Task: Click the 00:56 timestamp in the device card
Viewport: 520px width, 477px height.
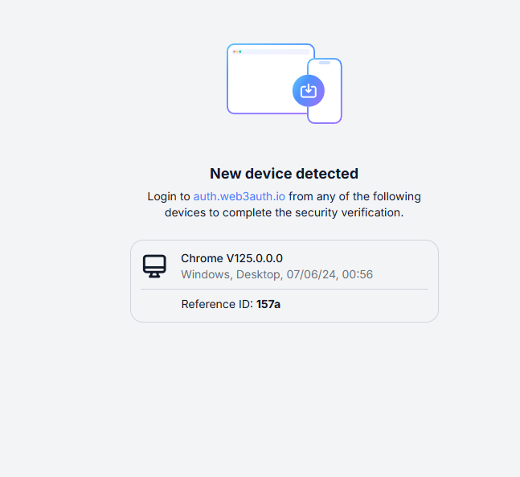Action: pyautogui.click(x=358, y=274)
